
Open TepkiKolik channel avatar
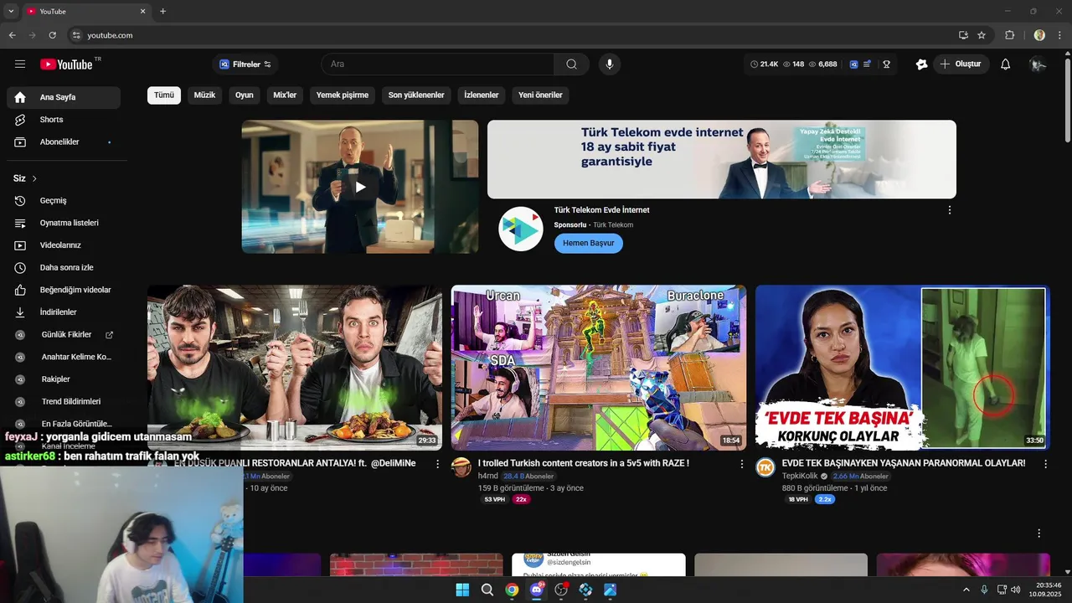point(765,467)
